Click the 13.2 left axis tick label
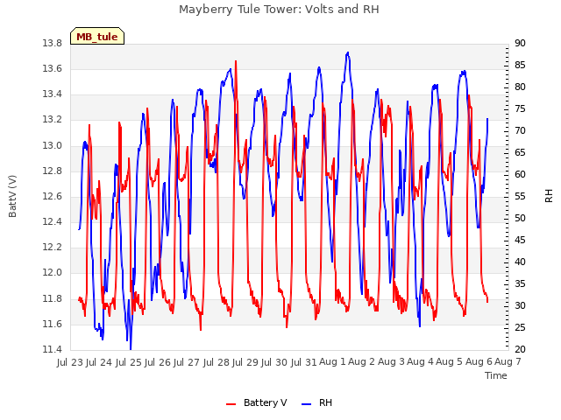Image resolution: width=561 pixels, height=420 pixels. coord(52,120)
